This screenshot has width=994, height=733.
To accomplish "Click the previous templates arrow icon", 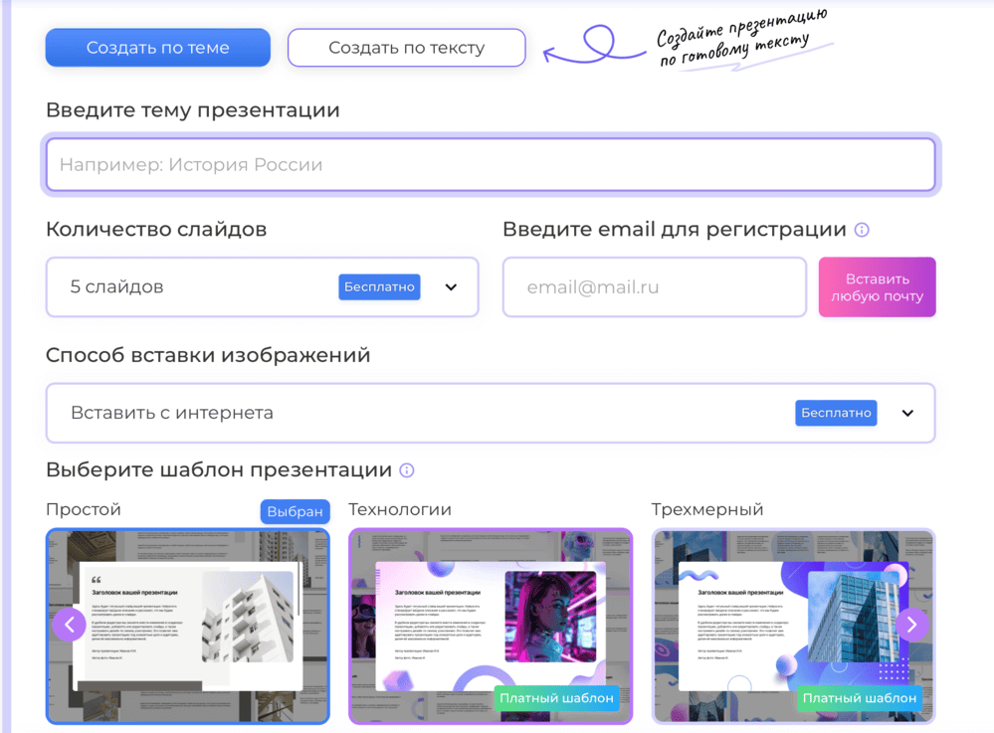I will tap(69, 625).
